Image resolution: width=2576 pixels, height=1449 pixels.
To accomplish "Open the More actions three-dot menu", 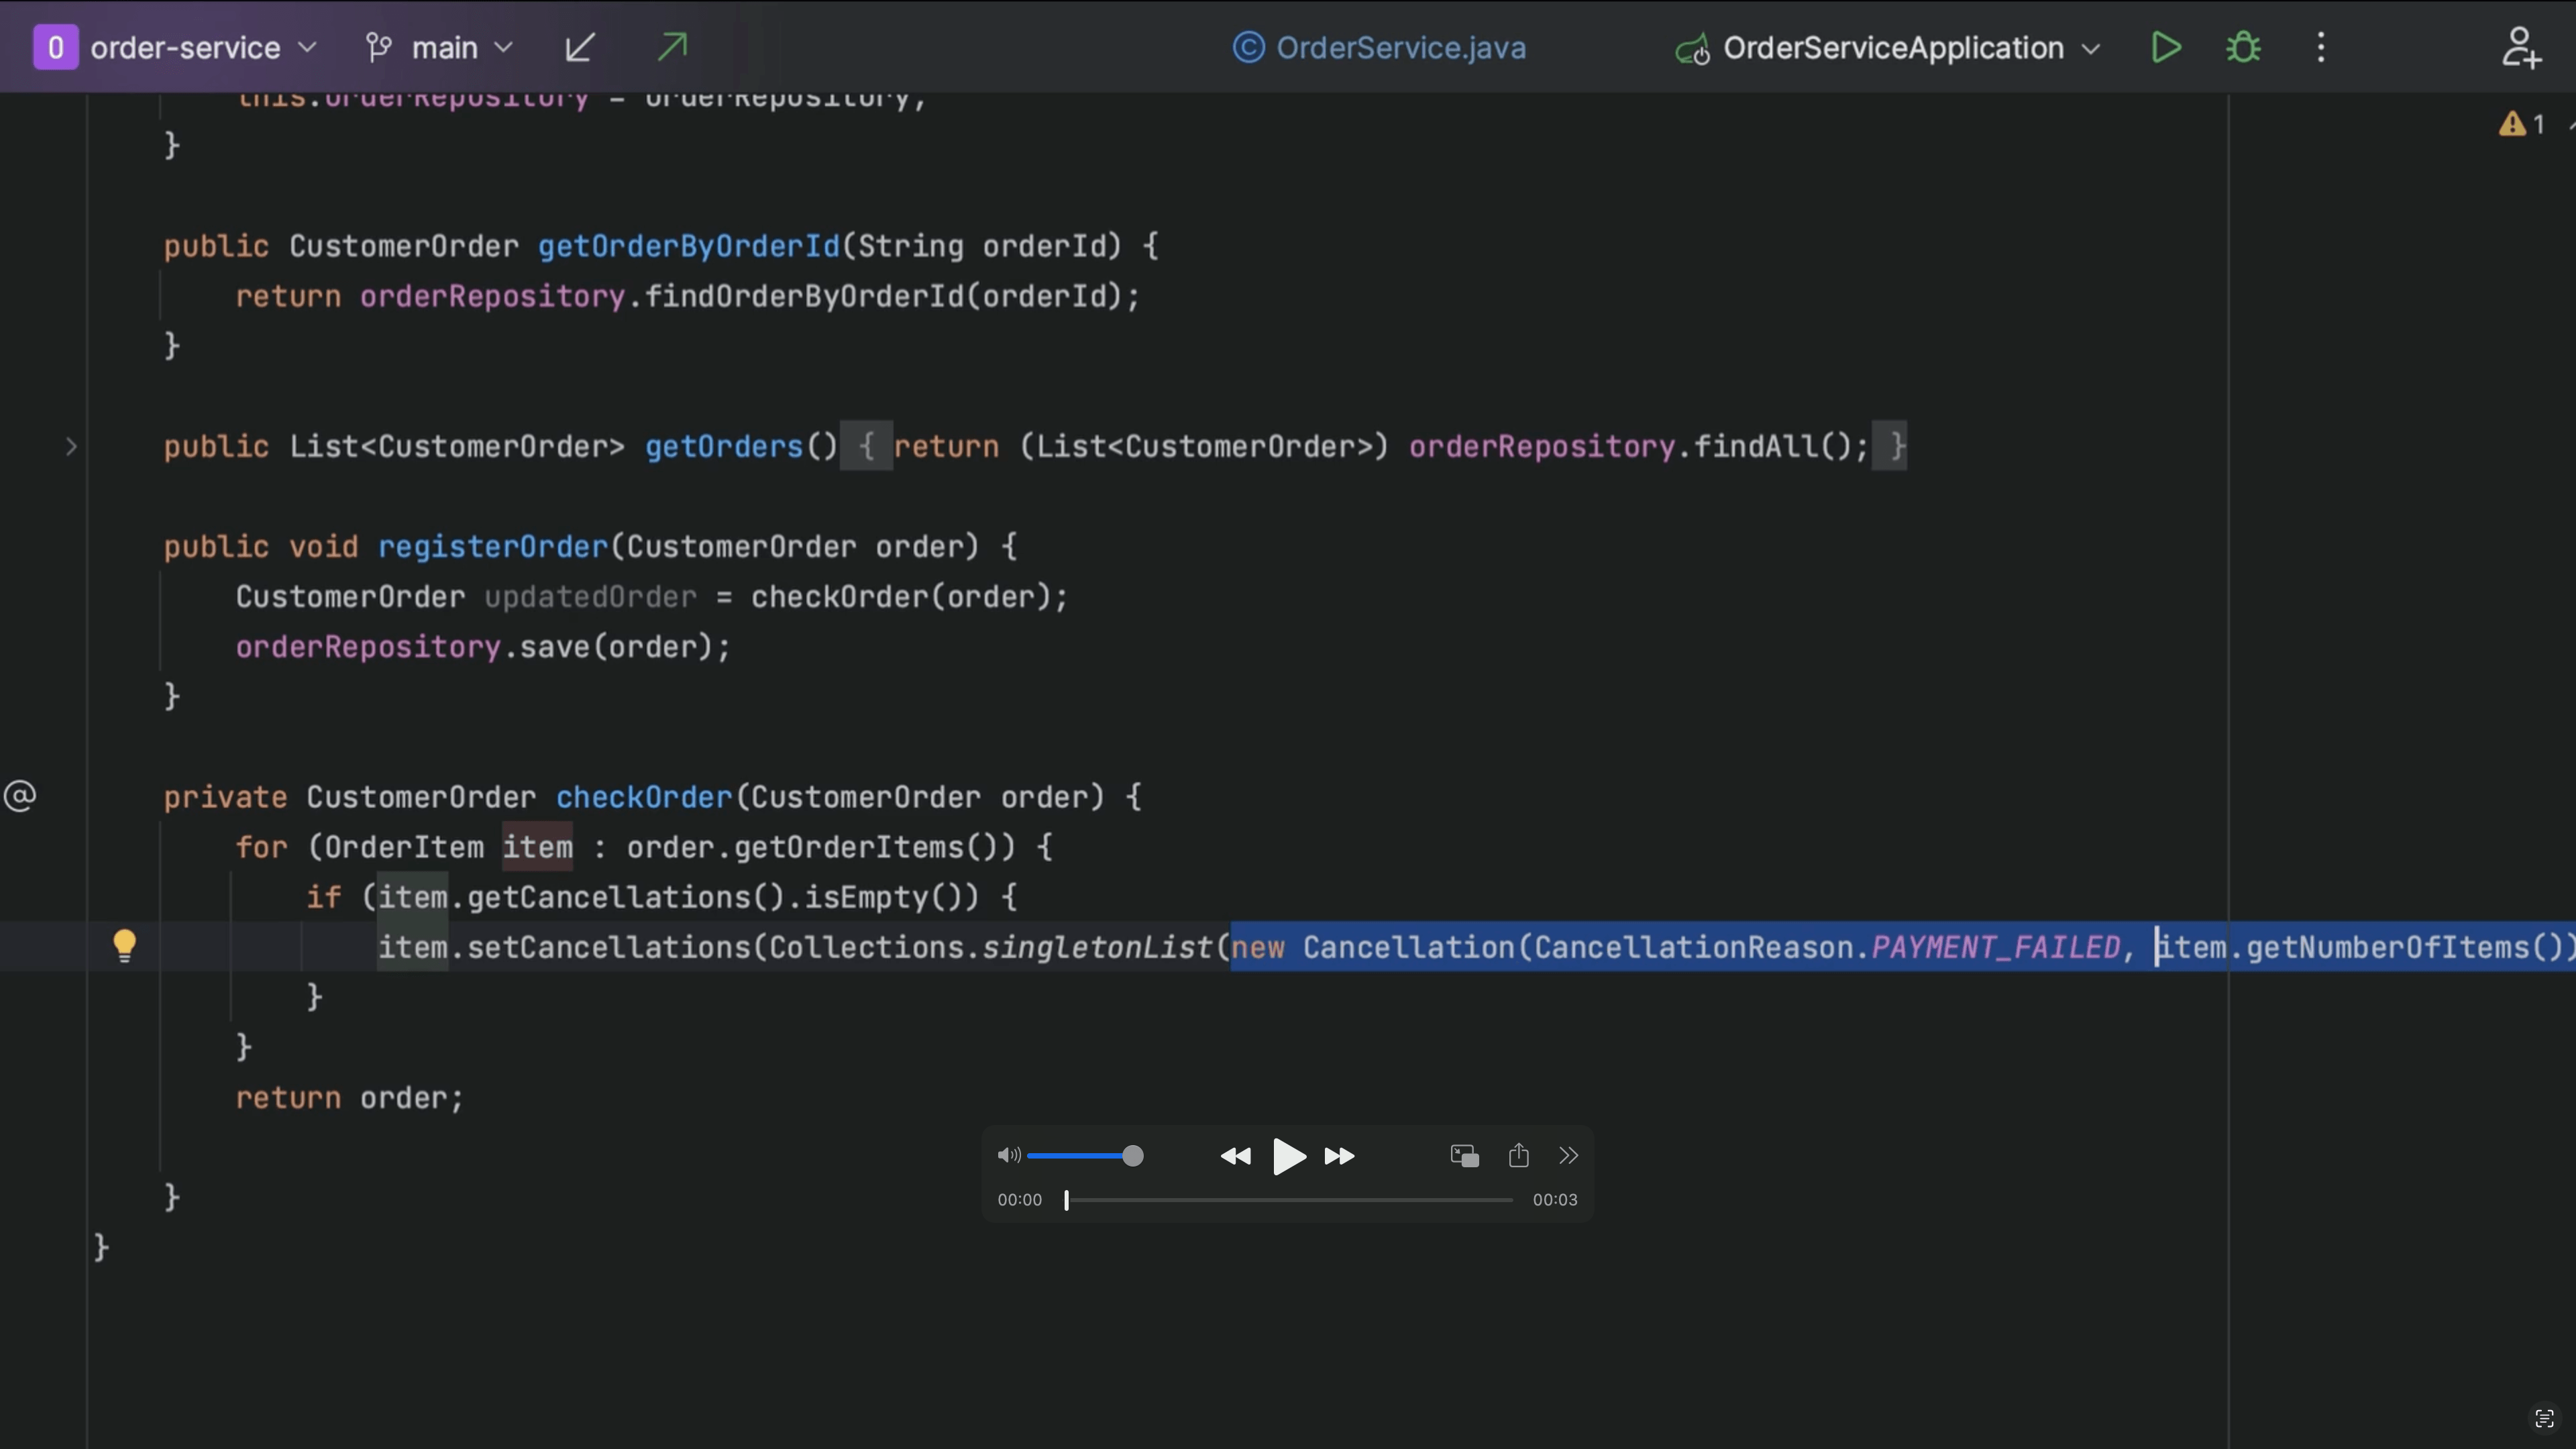I will [x=2321, y=47].
